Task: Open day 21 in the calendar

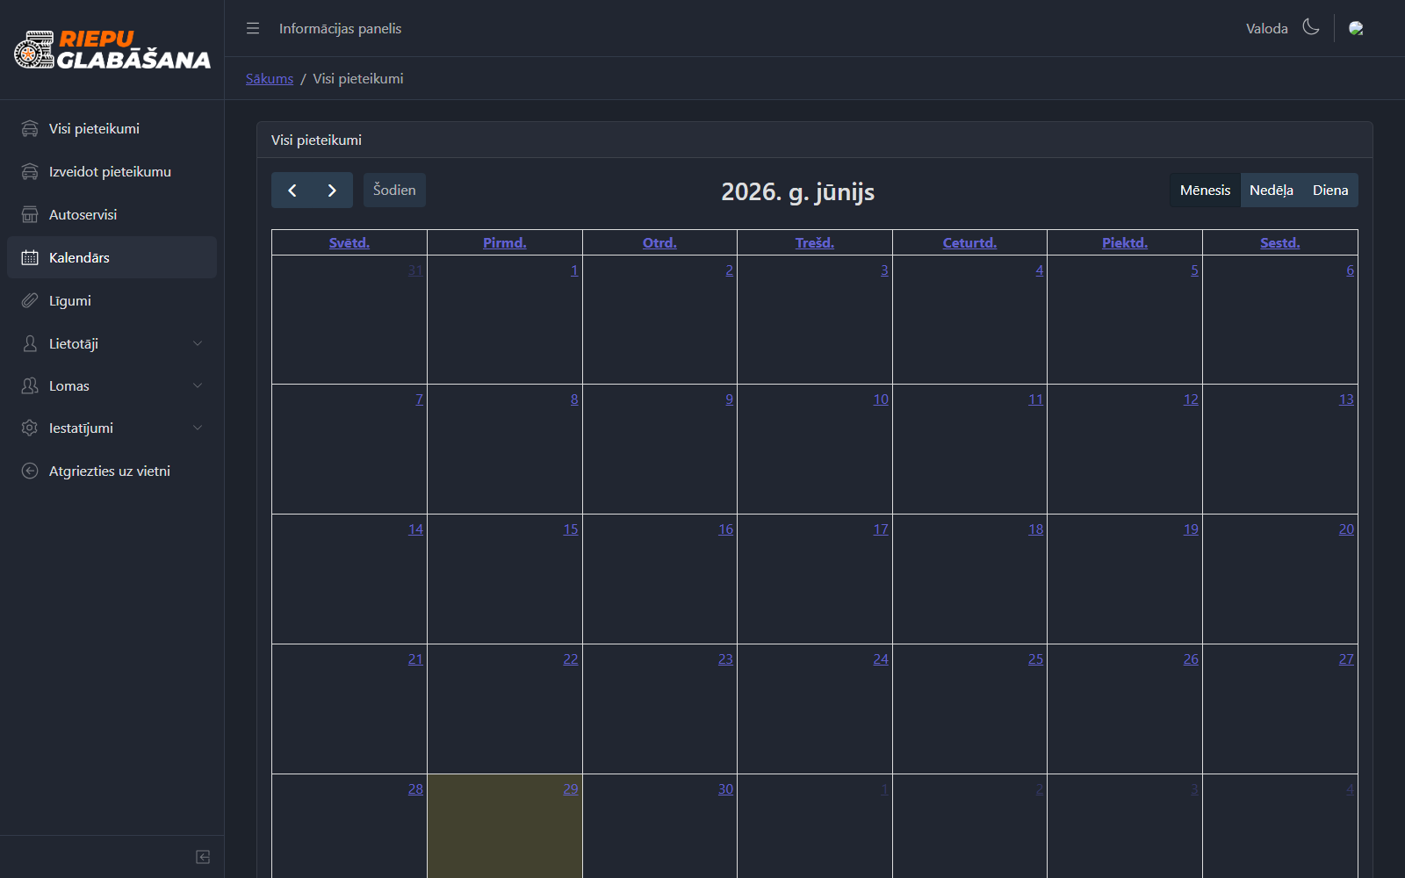Action: coord(415,659)
